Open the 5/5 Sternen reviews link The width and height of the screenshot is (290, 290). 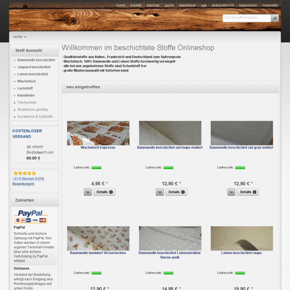[28, 181]
